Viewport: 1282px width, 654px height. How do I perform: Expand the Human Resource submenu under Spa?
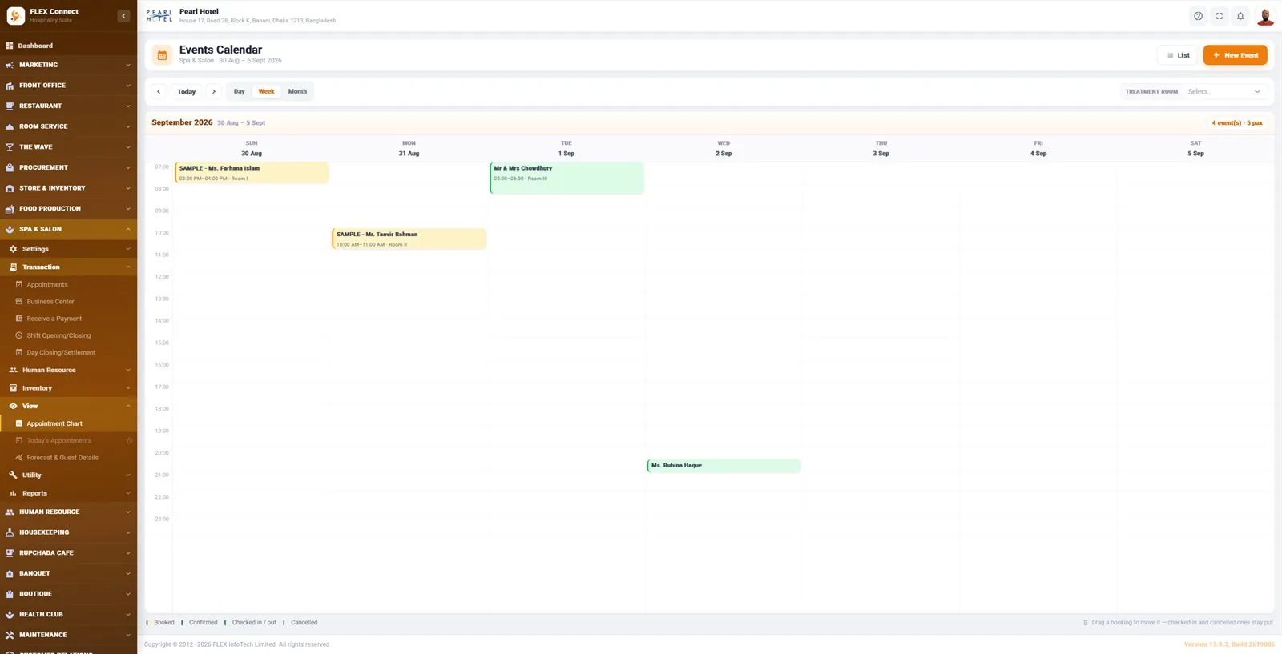point(68,371)
